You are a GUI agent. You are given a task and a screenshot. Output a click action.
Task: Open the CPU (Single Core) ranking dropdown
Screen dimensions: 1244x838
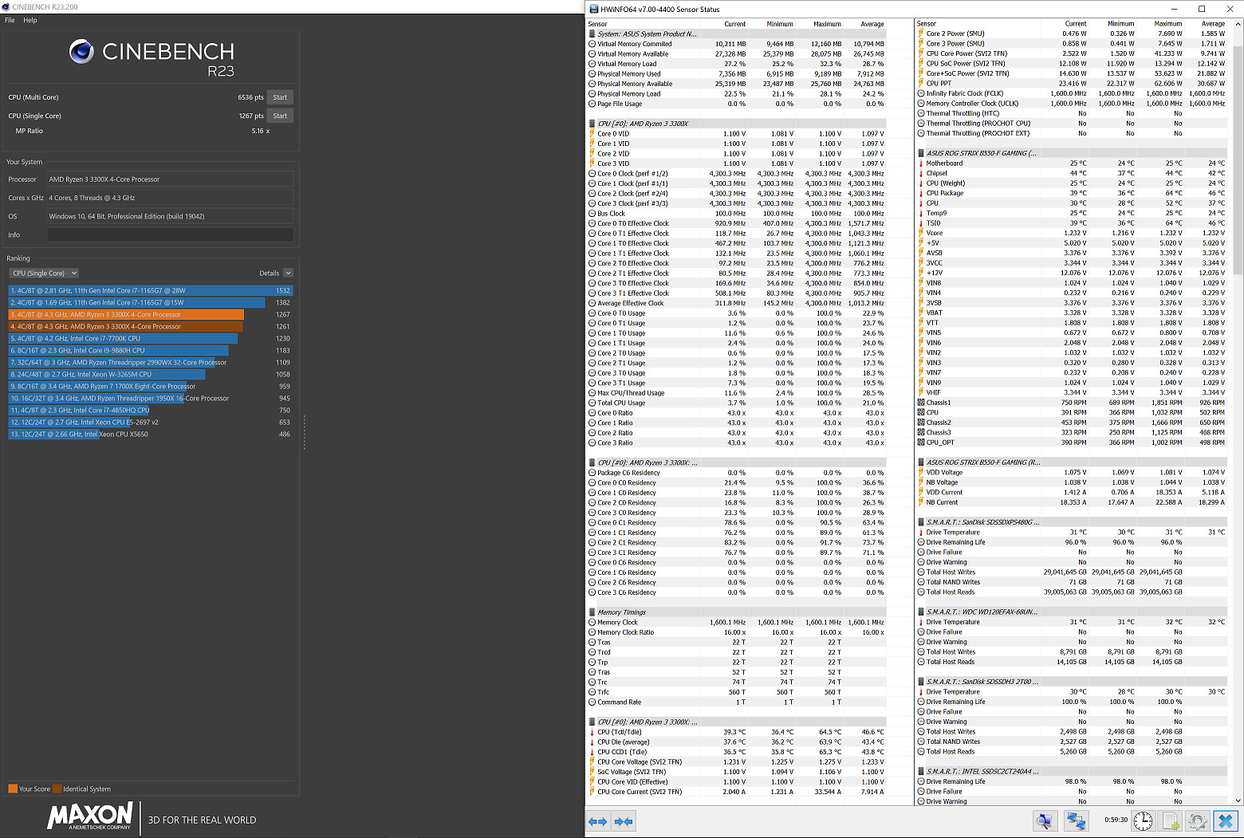click(44, 273)
